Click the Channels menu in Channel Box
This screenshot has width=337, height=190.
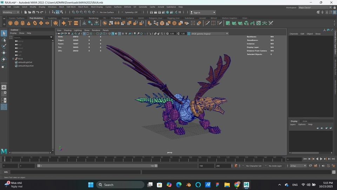(293, 34)
